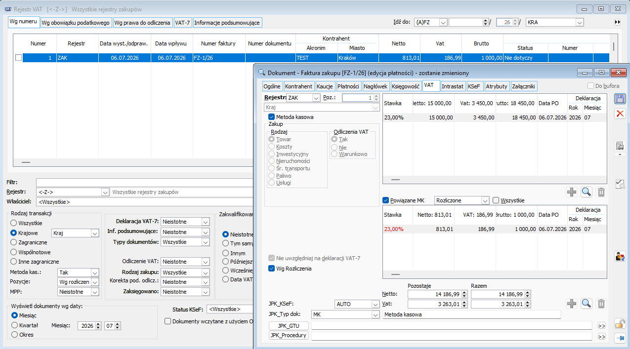This screenshot has width=630, height=349.
Task: Toggle the Metoda kasowa checkbox
Action: tap(271, 117)
